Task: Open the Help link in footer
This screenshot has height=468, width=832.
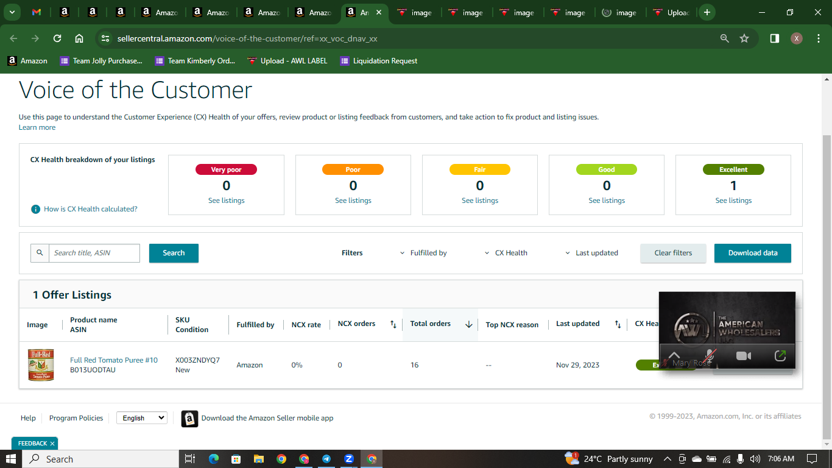Action: 28,418
